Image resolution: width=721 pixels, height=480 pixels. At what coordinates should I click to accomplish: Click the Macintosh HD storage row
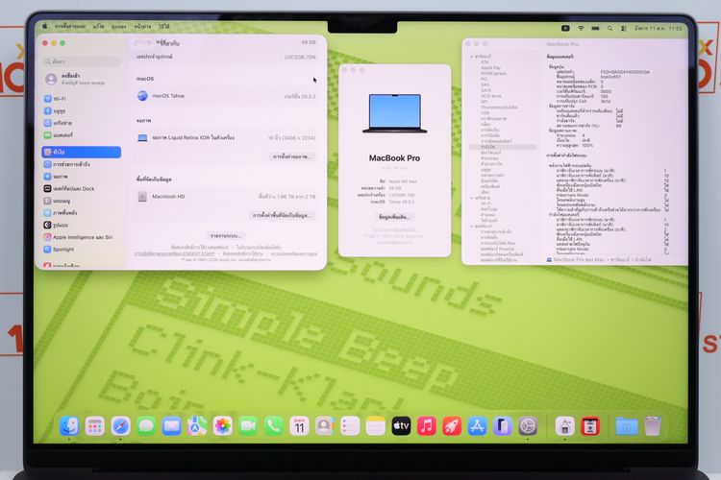226,197
